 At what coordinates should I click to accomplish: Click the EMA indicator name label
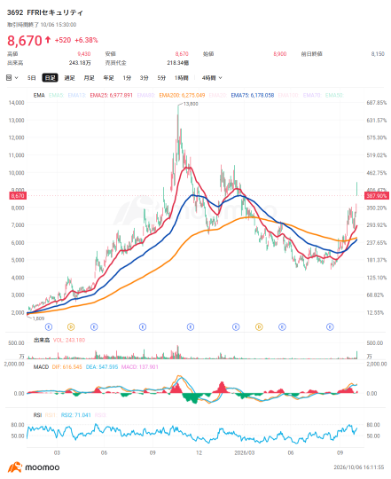[x=39, y=95]
